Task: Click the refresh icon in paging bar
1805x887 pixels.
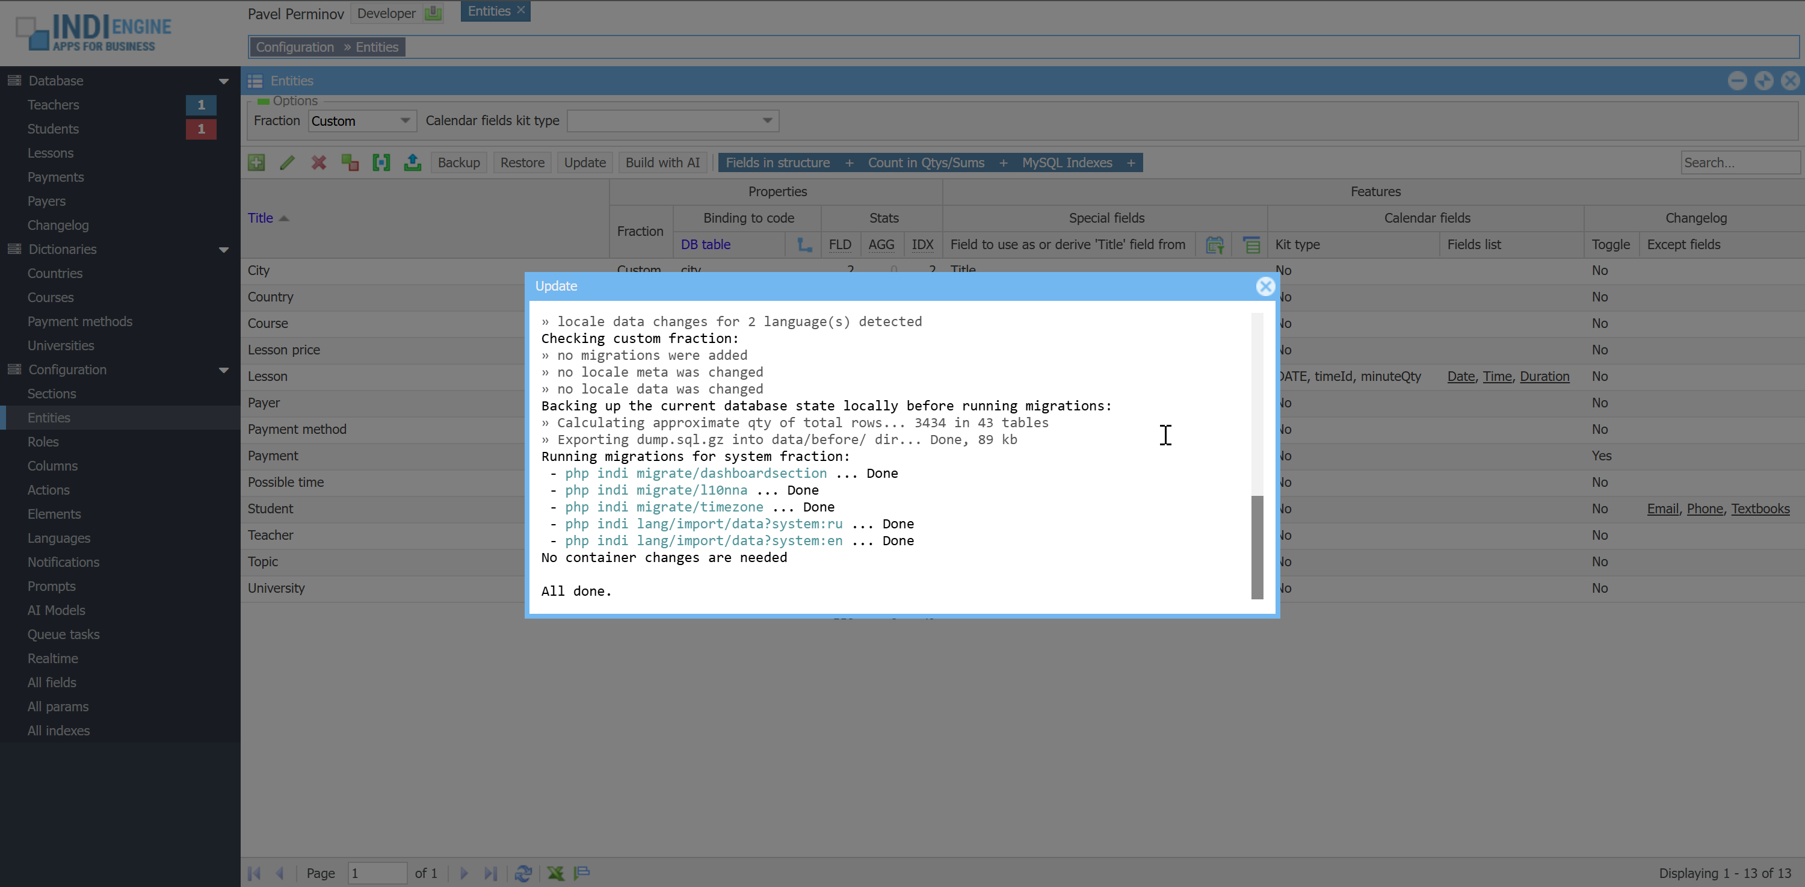Action: click(x=523, y=873)
